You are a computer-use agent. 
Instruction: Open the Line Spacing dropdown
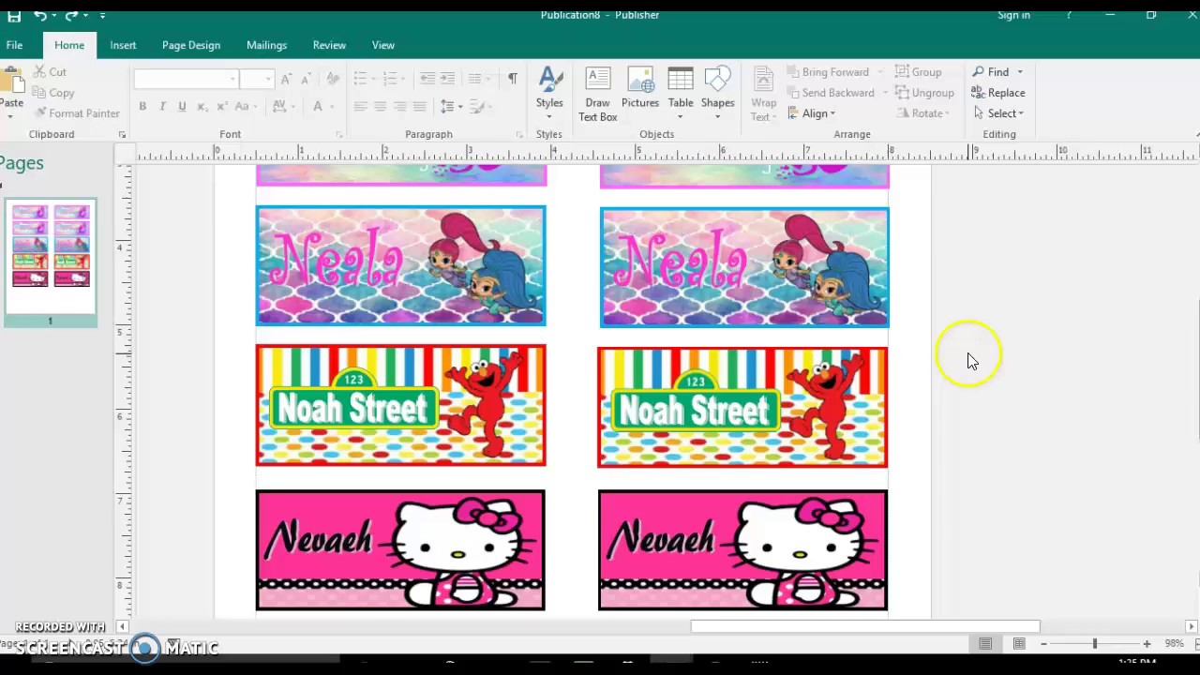coord(451,107)
